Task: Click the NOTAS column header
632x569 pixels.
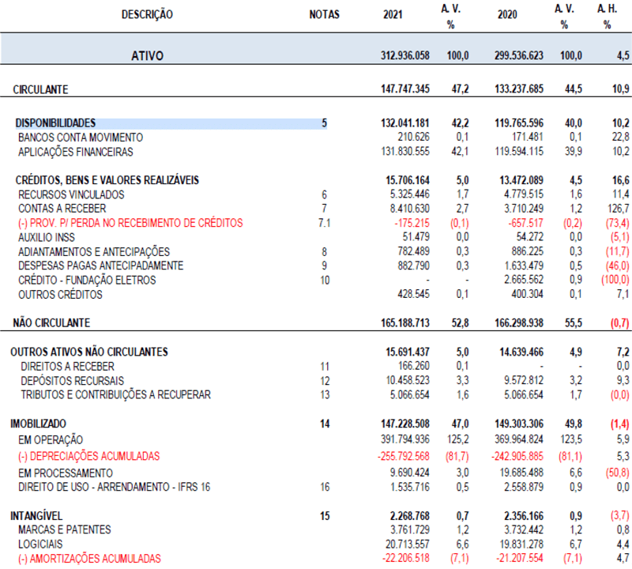Action: pos(324,14)
